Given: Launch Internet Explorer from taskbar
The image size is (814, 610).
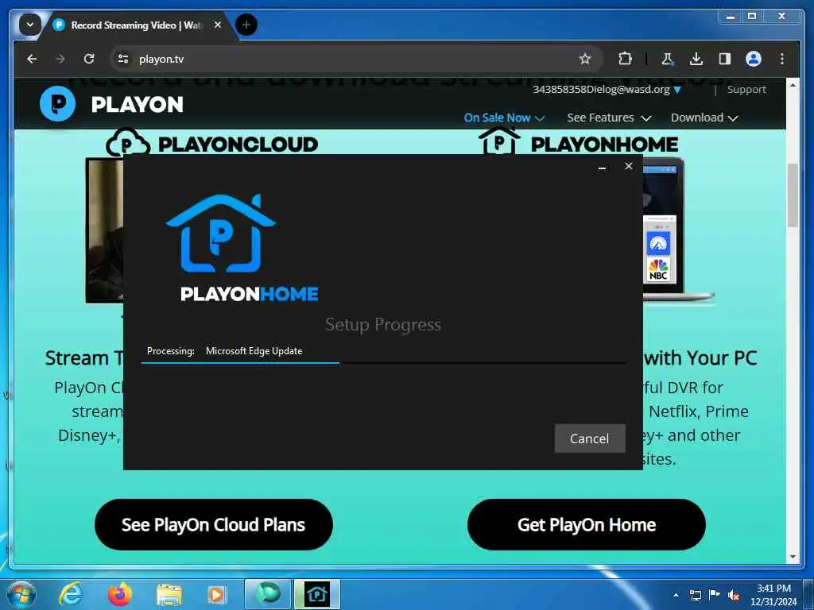Looking at the screenshot, I should [x=70, y=594].
